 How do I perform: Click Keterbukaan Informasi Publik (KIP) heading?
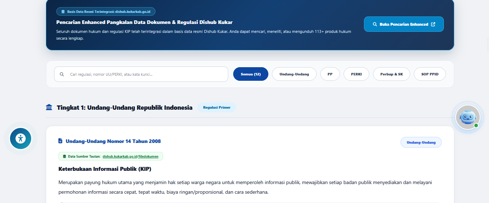coord(105,169)
